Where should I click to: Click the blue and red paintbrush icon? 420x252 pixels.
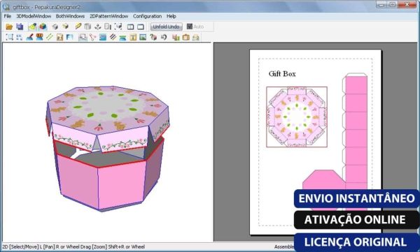(x=29, y=38)
